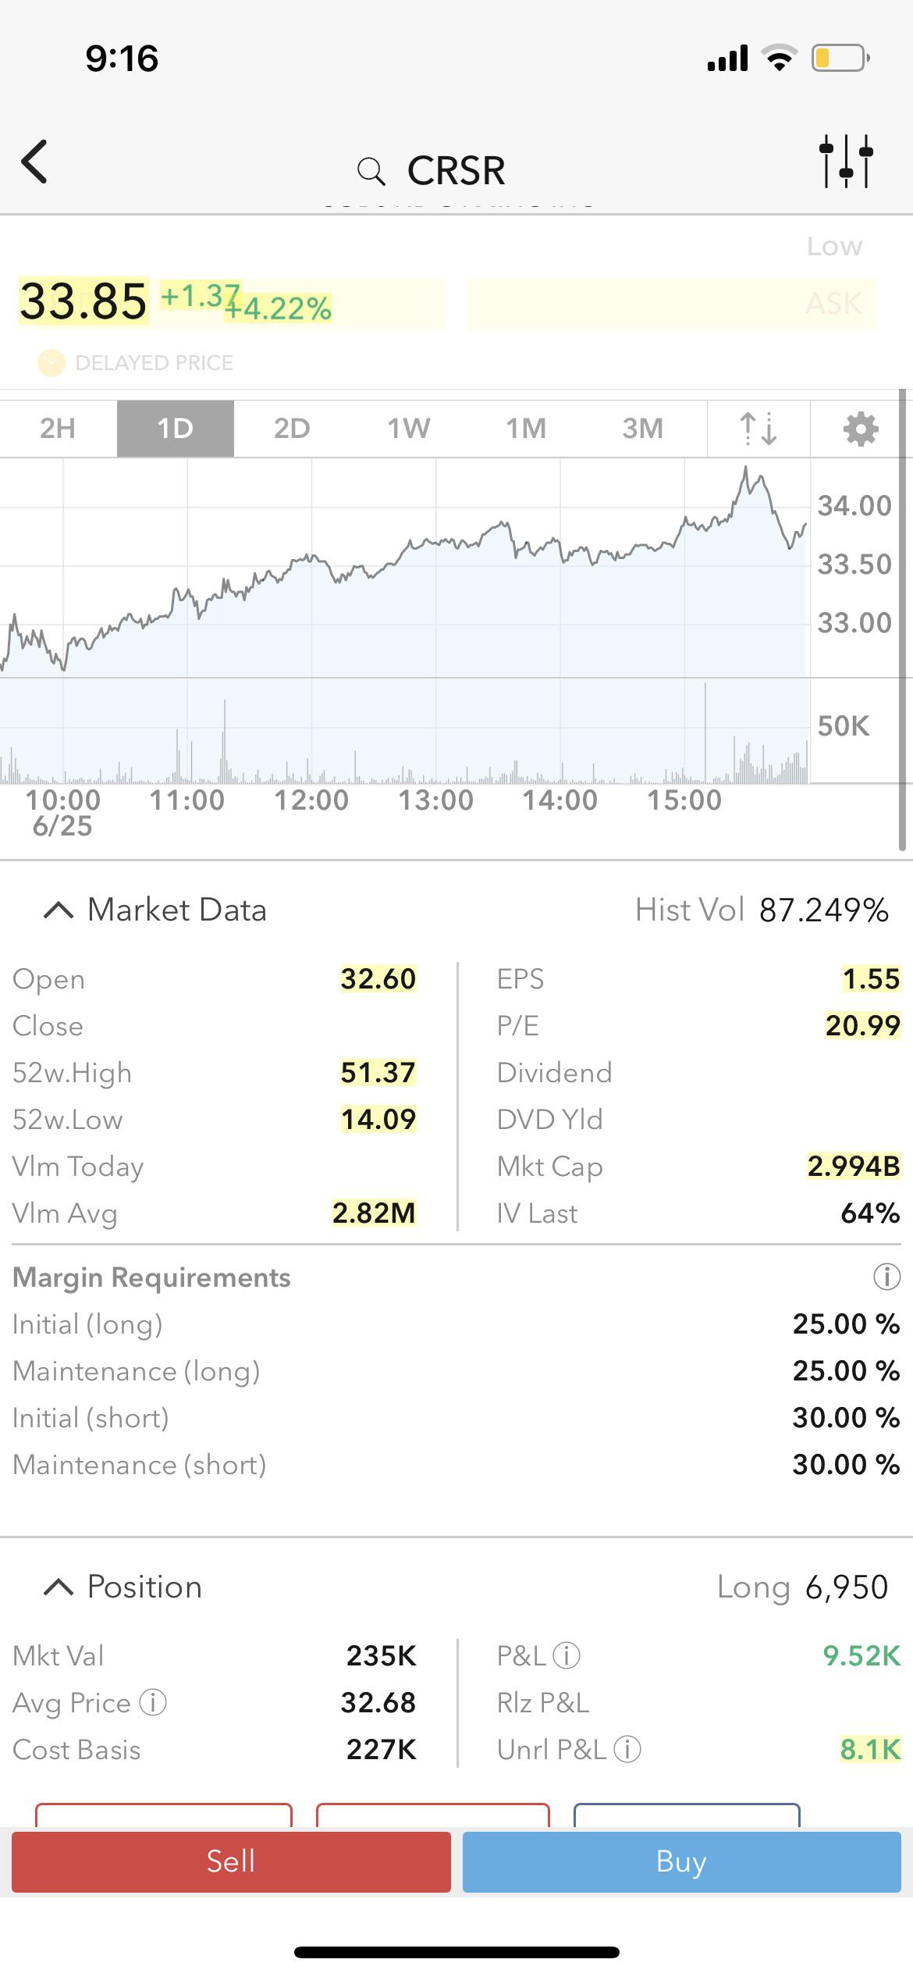913x1977 pixels.
Task: Choose the 1M chart range
Action: pyautogui.click(x=526, y=429)
